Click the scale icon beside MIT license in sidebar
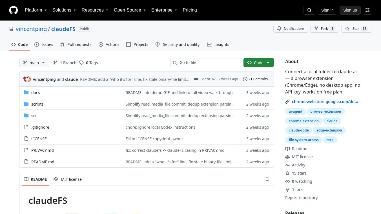 tap(287, 157)
